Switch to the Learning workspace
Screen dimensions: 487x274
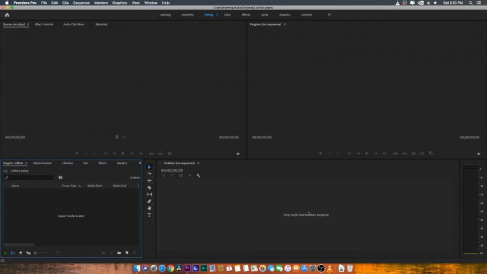click(x=165, y=14)
